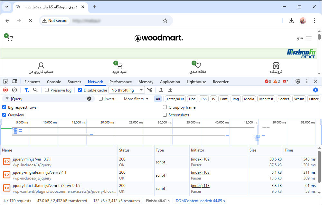
Task: Enable the Preserve log checkbox
Action: 47,90
